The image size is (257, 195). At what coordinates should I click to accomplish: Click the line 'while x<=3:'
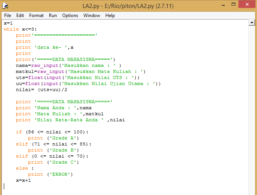coord(20,29)
